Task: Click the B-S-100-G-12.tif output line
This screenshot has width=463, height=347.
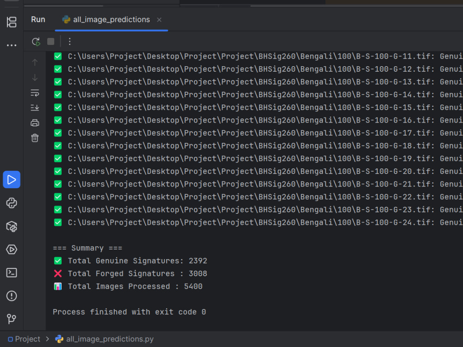Action: pyautogui.click(x=258, y=69)
